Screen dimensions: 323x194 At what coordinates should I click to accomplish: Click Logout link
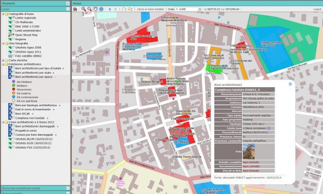tap(317, 9)
